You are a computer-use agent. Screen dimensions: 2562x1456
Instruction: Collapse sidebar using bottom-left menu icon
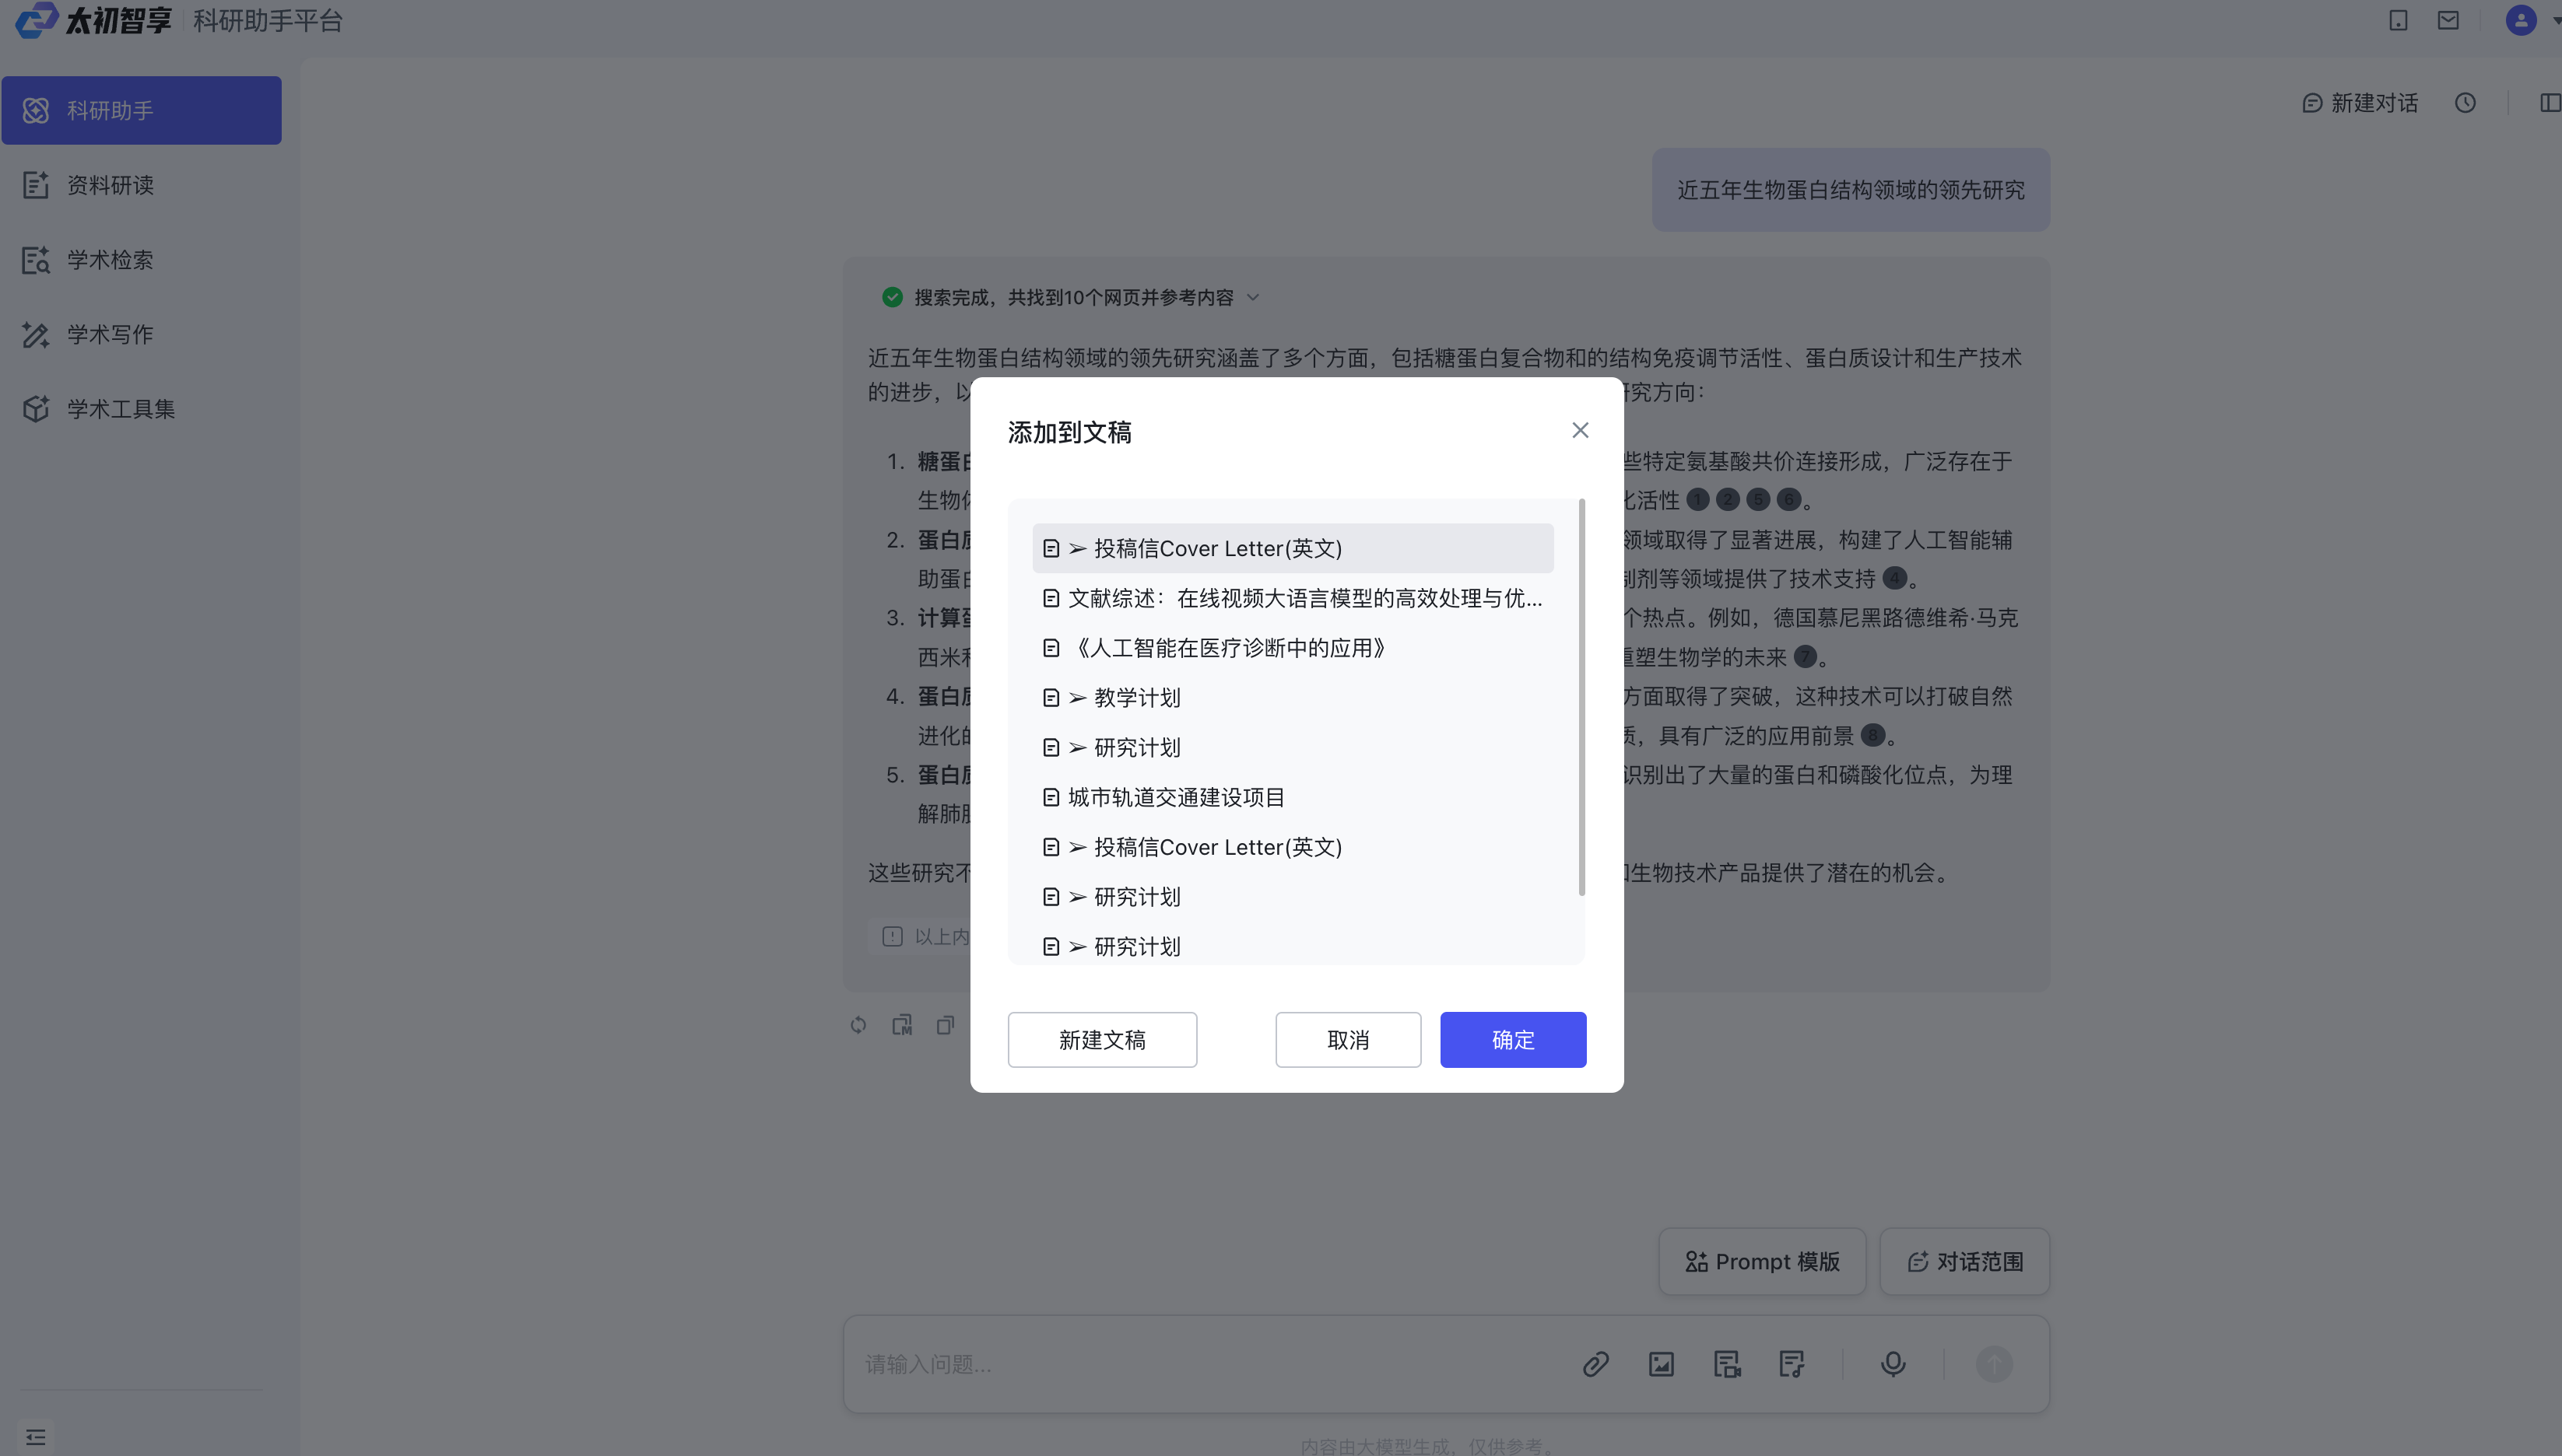36,1437
